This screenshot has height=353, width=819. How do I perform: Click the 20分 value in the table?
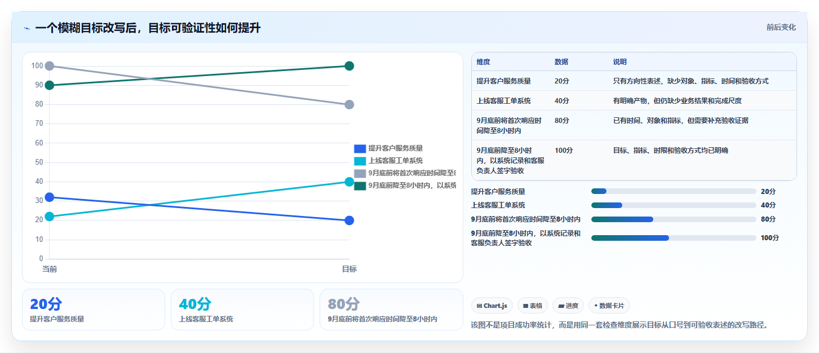point(561,81)
